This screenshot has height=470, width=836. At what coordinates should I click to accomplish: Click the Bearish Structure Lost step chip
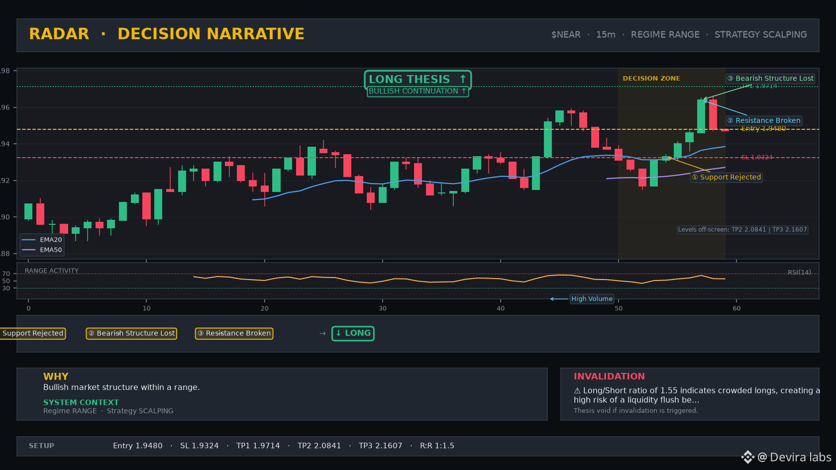click(x=131, y=333)
